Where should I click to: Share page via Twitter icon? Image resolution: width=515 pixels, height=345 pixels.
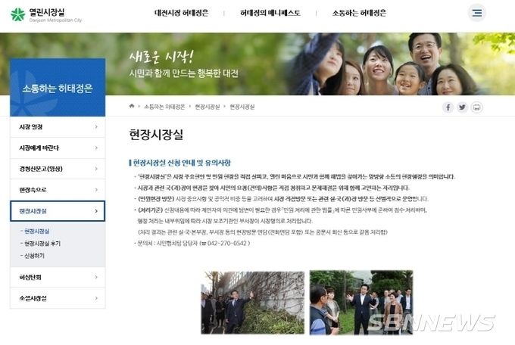click(462, 107)
